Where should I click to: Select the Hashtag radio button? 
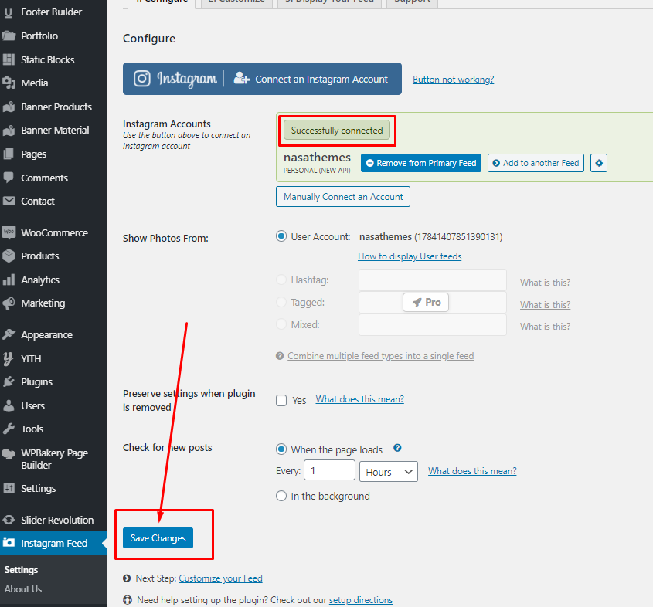click(x=281, y=280)
